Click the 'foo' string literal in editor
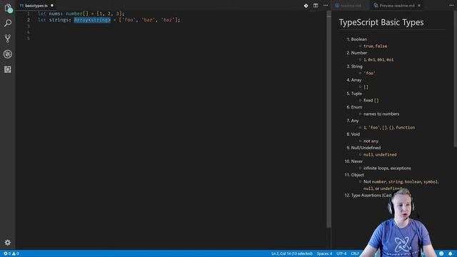This screenshot has height=257, width=457. click(x=129, y=20)
